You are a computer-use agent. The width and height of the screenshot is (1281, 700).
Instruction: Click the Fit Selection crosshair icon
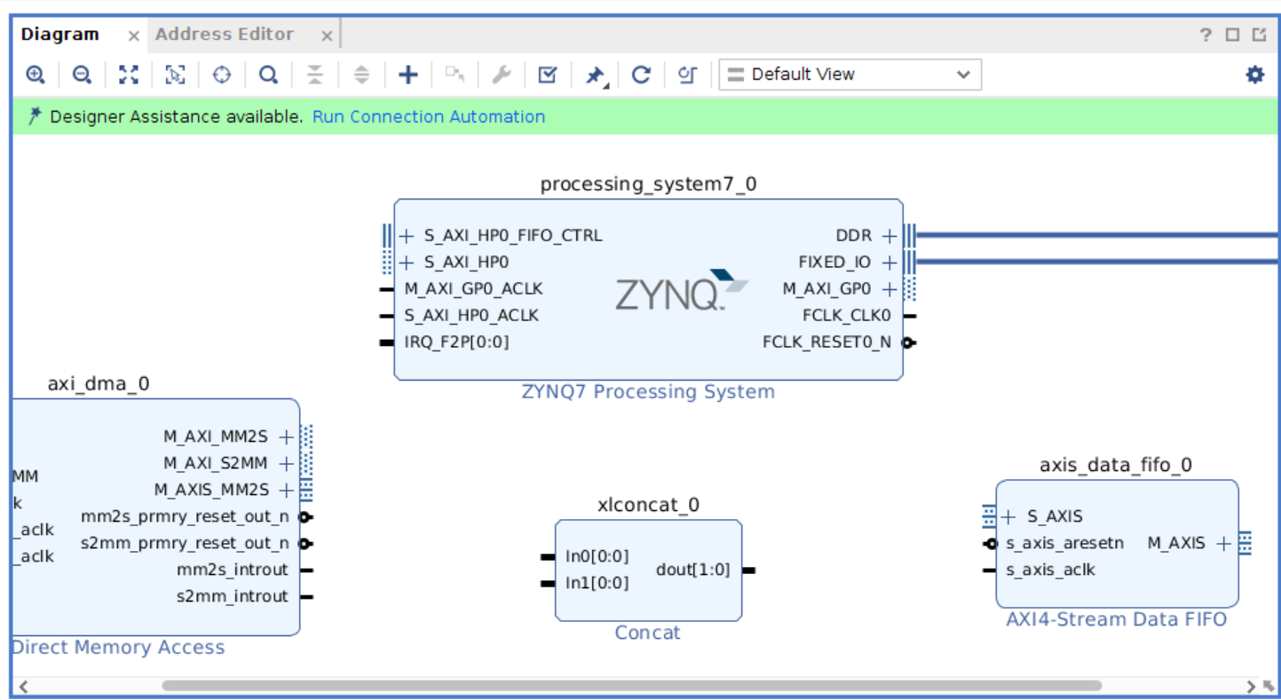click(221, 75)
